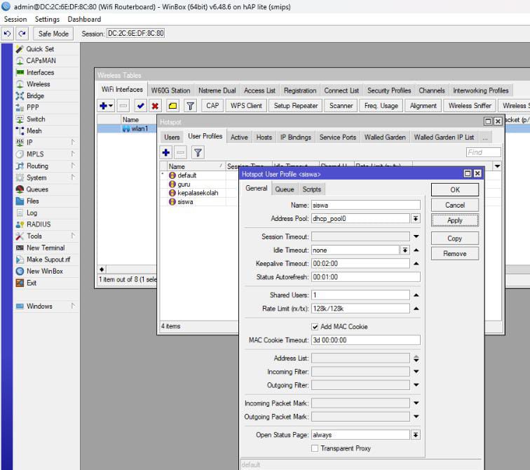The image size is (530, 470).
Task: Click Cancel in Hotspot User Profile
Action: pyautogui.click(x=454, y=205)
